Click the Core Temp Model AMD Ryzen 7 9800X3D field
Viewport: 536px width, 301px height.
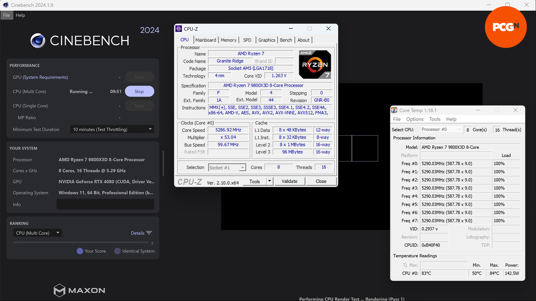tap(470, 147)
